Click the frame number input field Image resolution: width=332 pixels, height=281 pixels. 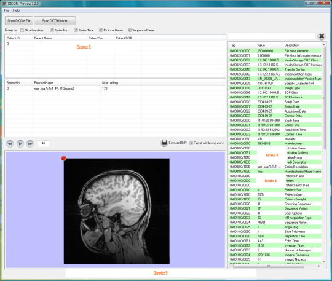[44, 143]
